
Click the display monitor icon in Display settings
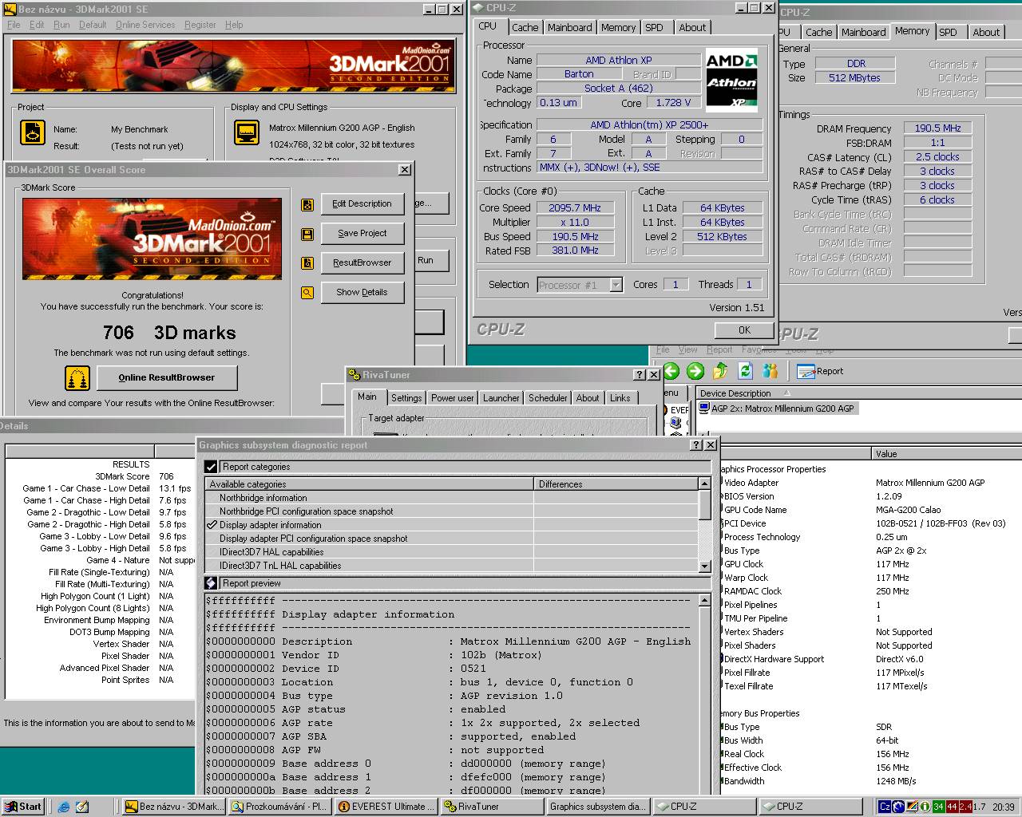tap(247, 132)
